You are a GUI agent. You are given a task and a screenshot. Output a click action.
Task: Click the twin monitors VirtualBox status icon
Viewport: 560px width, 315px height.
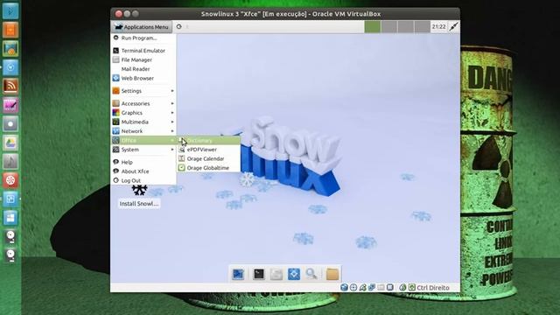pos(372,288)
